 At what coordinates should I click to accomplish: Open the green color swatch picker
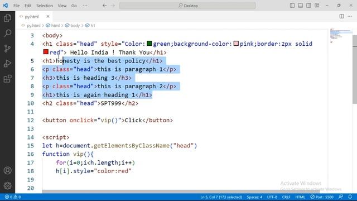149,44
